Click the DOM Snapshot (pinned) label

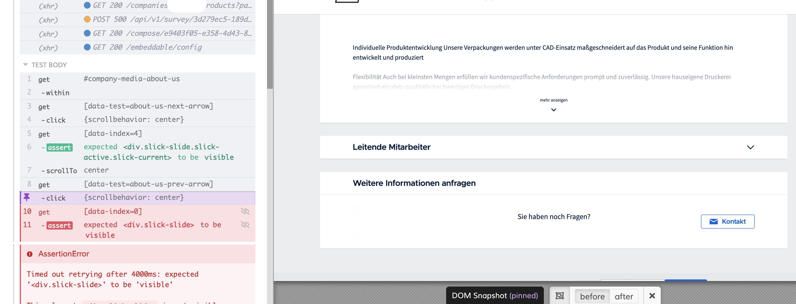tap(495, 296)
